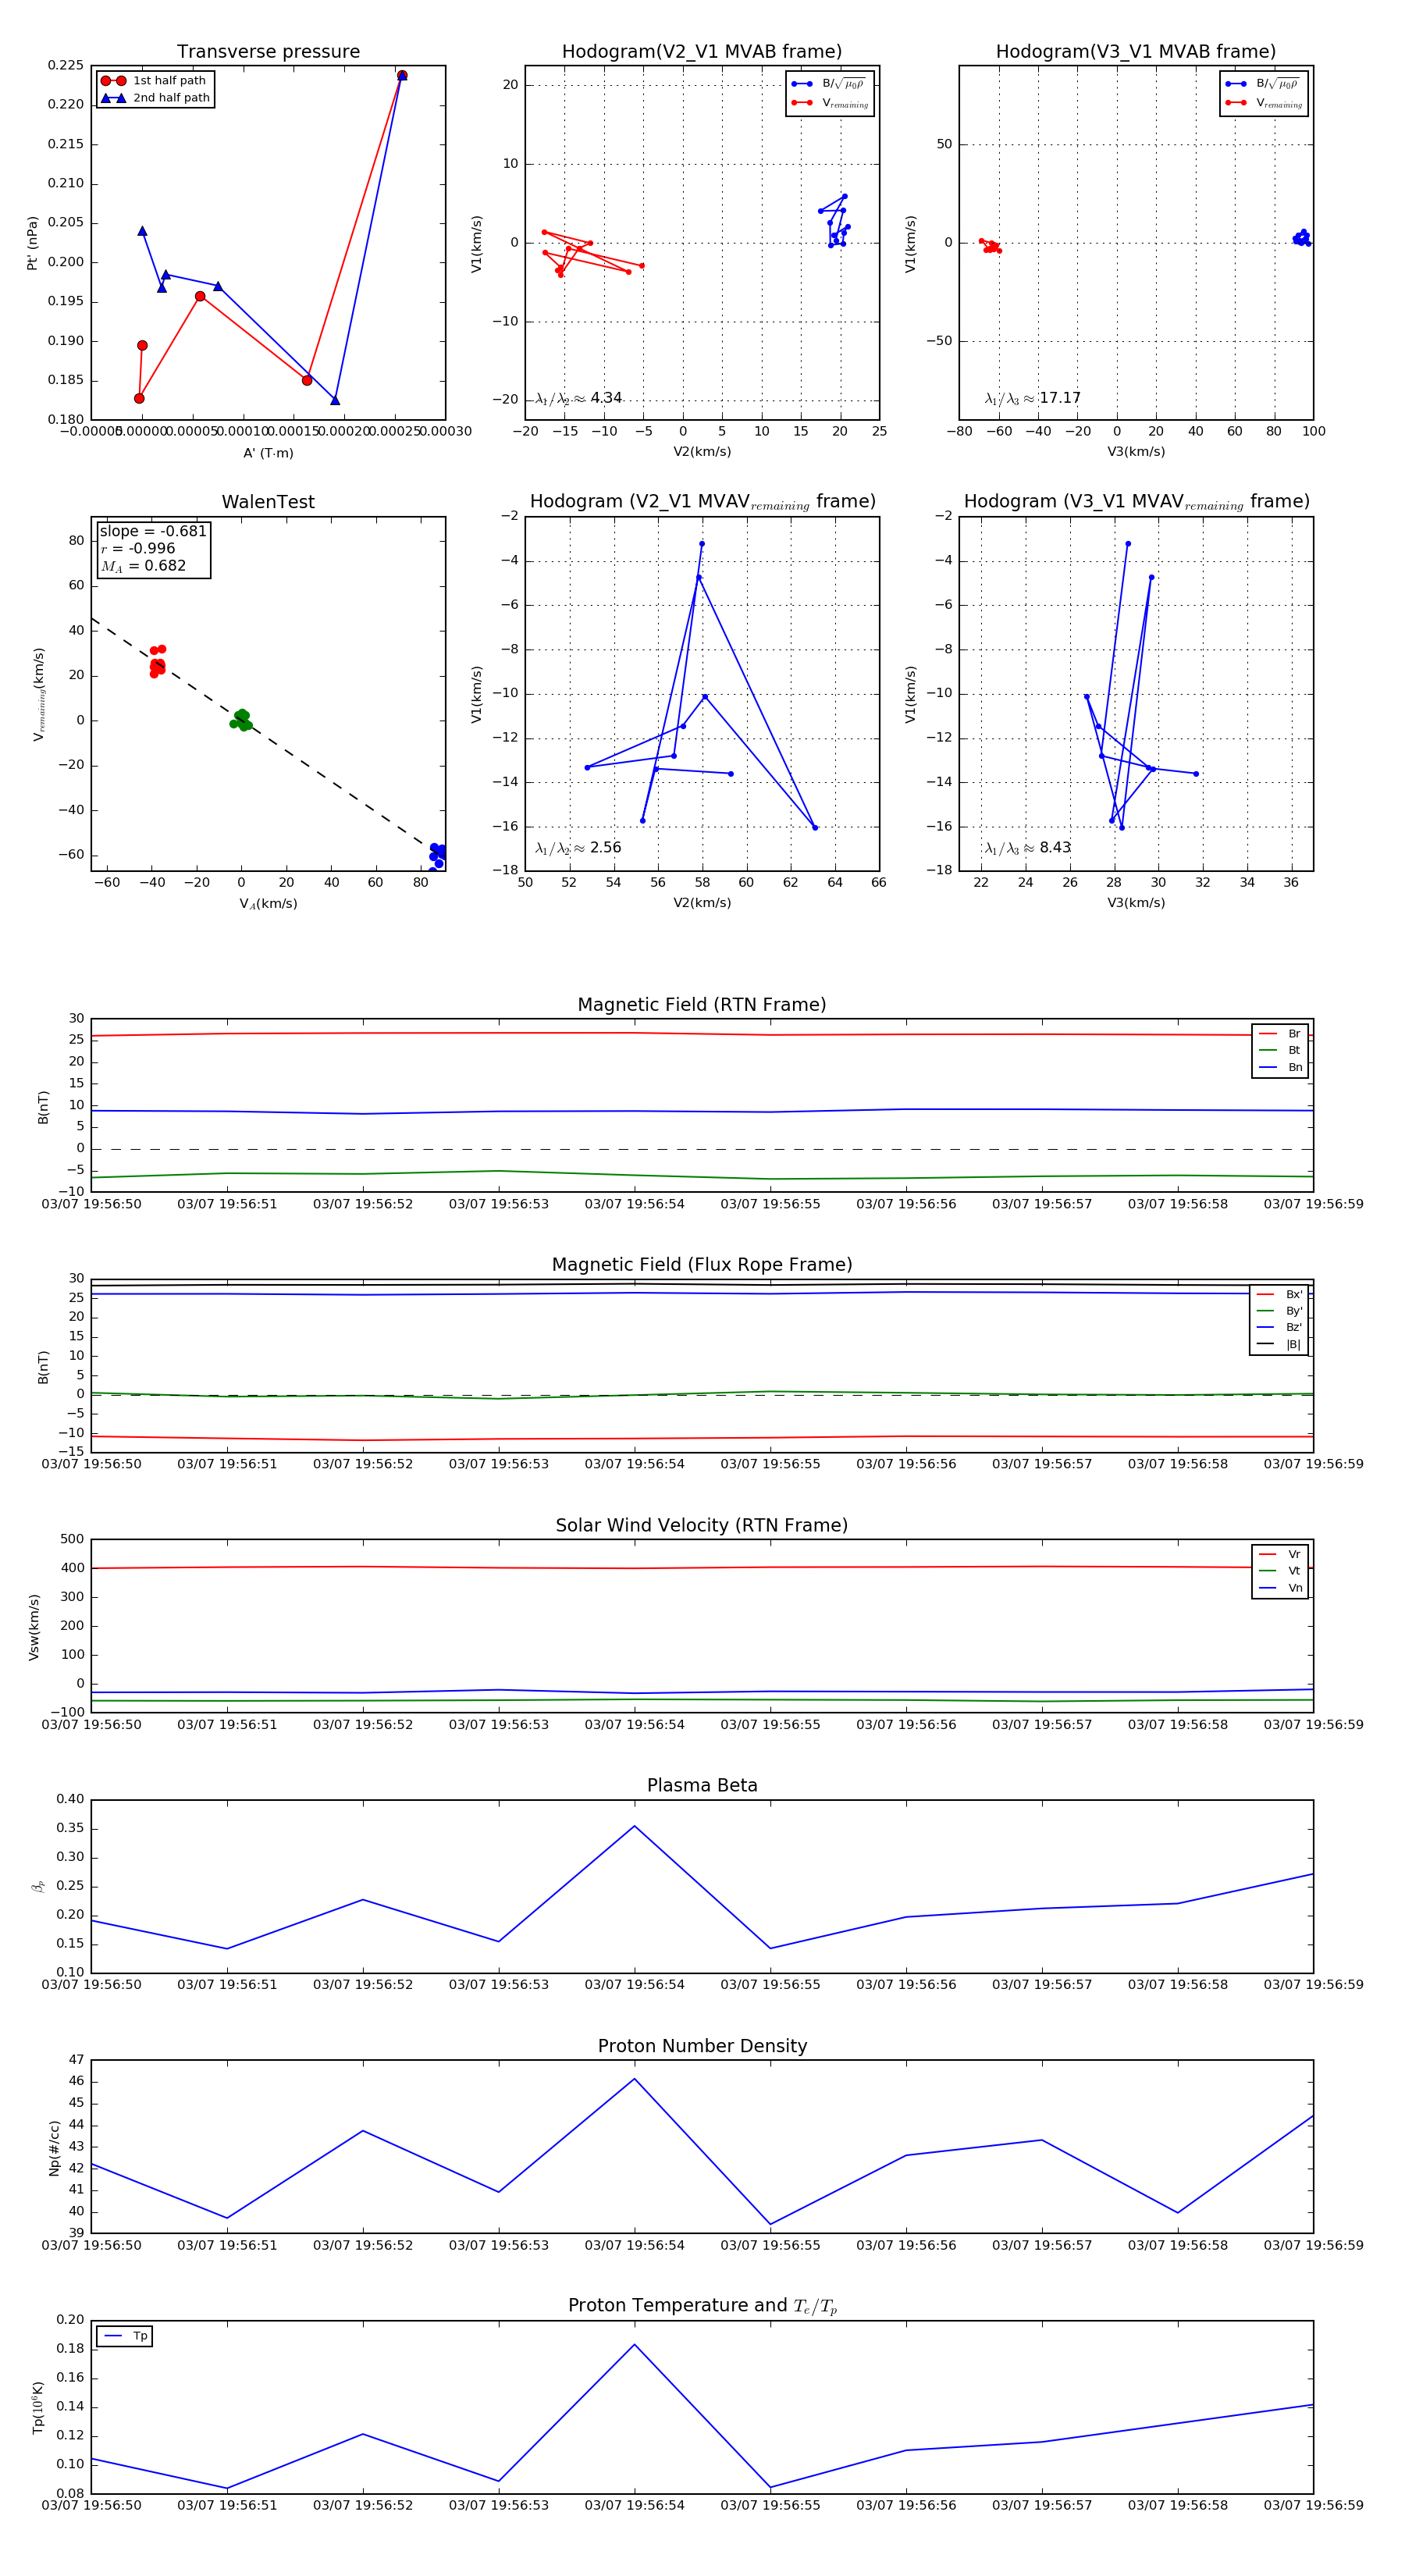Select the "Bn" legend entry
Image resolution: width=1405 pixels, height=2576 pixels.
pyautogui.click(x=1280, y=1068)
